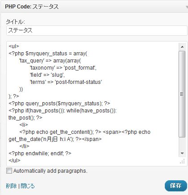This screenshot has height=195, width=188.
Task: Delete the widget with 削除 link
Action: [x=11, y=186]
